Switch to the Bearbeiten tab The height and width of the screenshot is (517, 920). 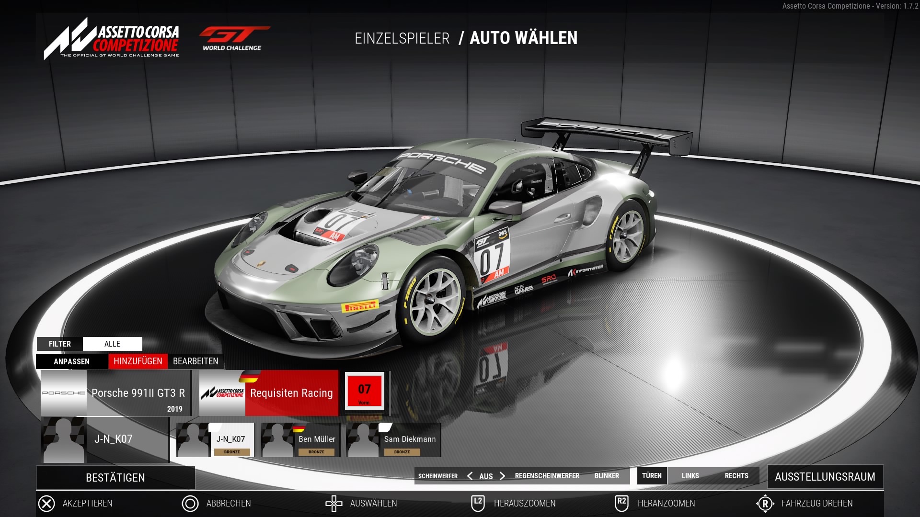(x=195, y=361)
